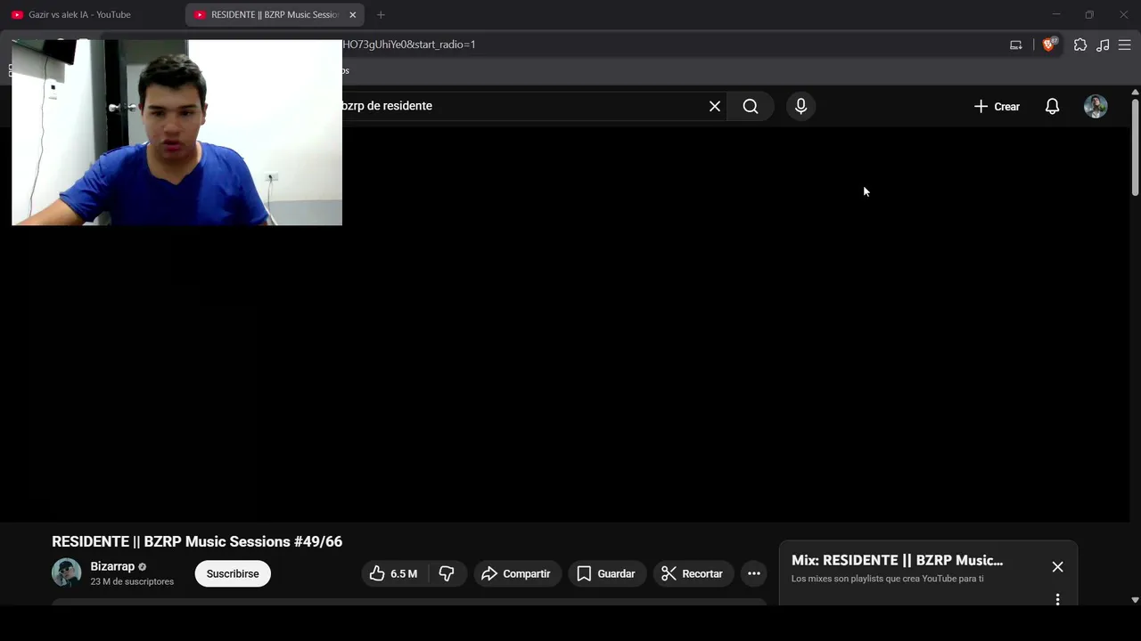
Task: Open the Mix panel vertical dots options
Action: (1057, 599)
